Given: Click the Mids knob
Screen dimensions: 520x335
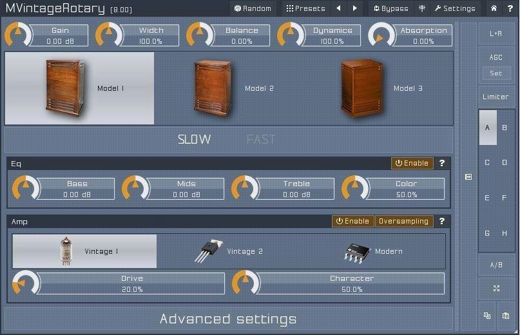Looking at the screenshot, I should pyautogui.click(x=135, y=188).
